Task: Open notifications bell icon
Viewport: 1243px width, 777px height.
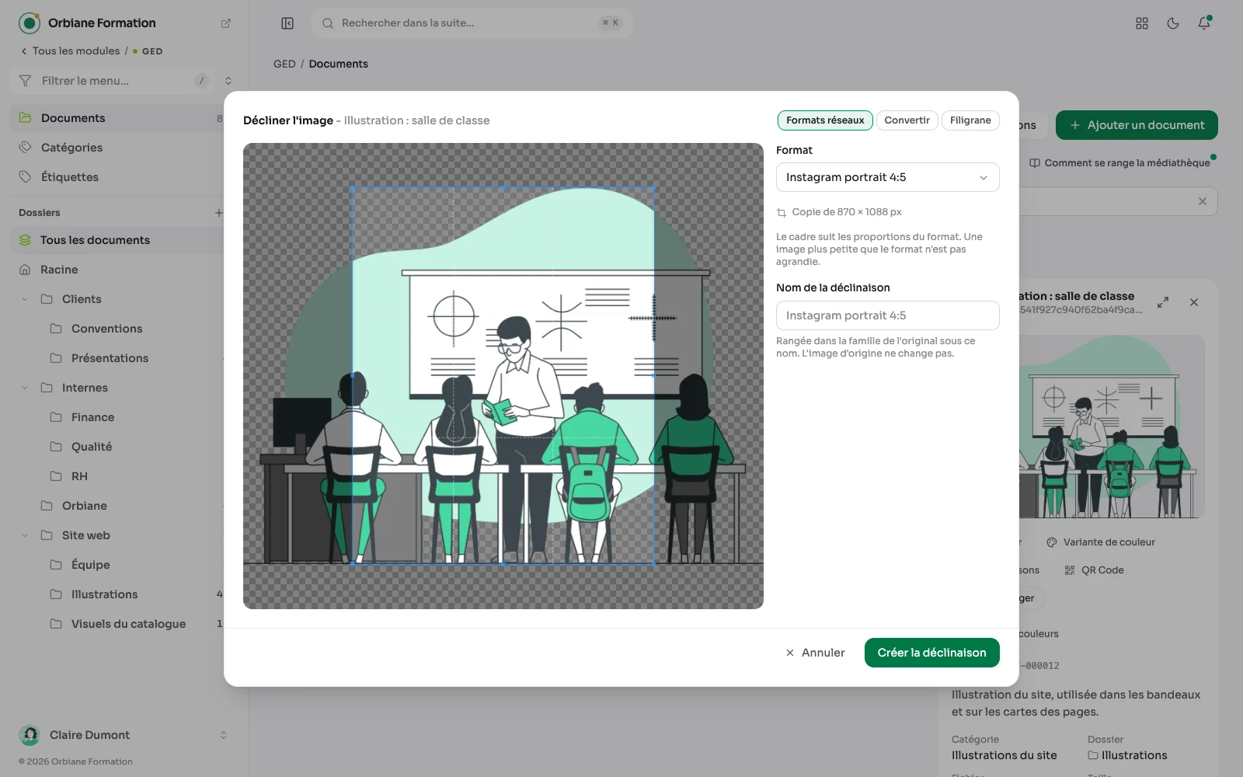Action: pyautogui.click(x=1204, y=23)
